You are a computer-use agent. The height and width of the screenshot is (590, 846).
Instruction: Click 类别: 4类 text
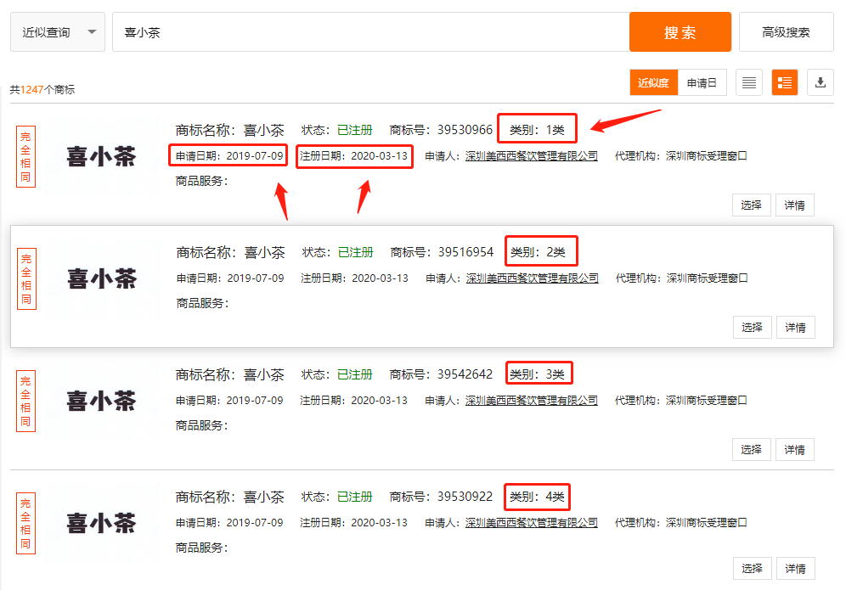pos(537,497)
